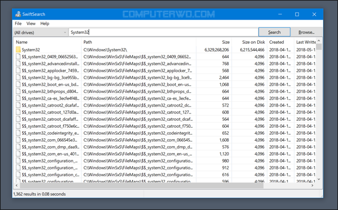The image size is (338, 210).
Task: Click file icon of $$_system32_bthprops_d804
Action: [18, 91]
